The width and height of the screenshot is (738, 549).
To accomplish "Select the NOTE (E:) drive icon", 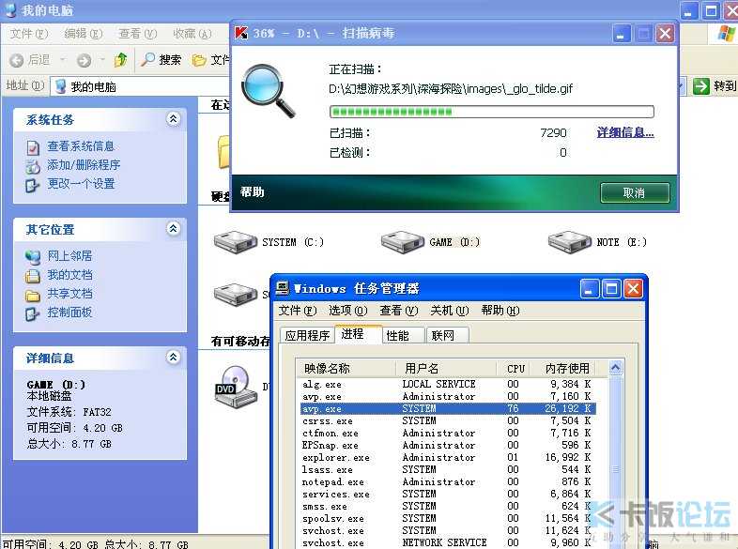I will point(570,242).
